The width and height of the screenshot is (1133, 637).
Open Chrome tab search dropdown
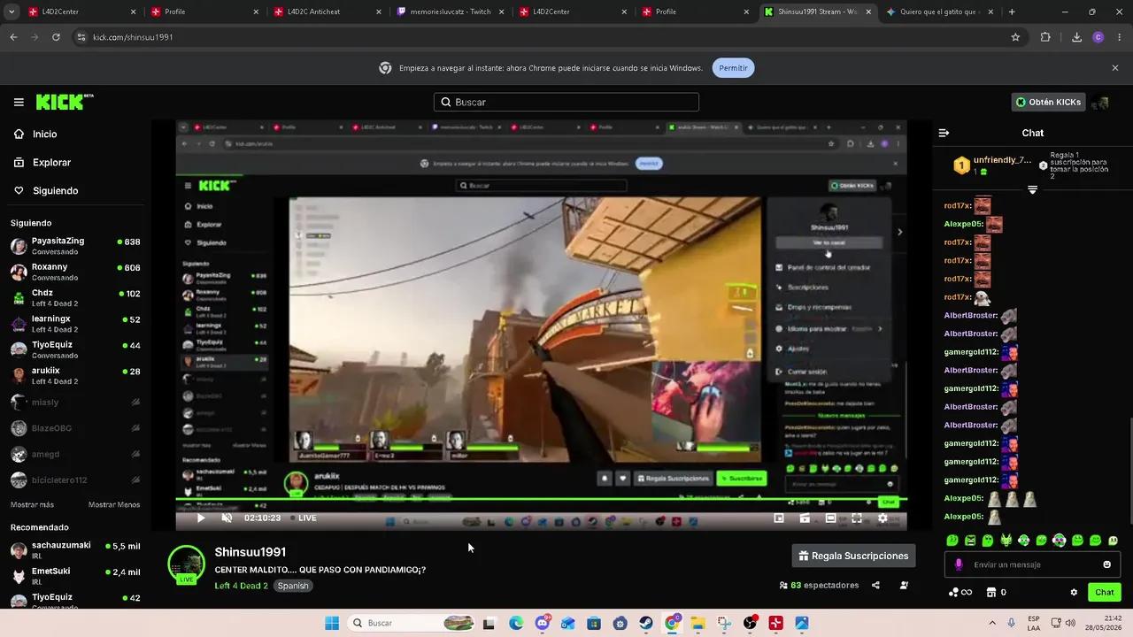point(12,12)
